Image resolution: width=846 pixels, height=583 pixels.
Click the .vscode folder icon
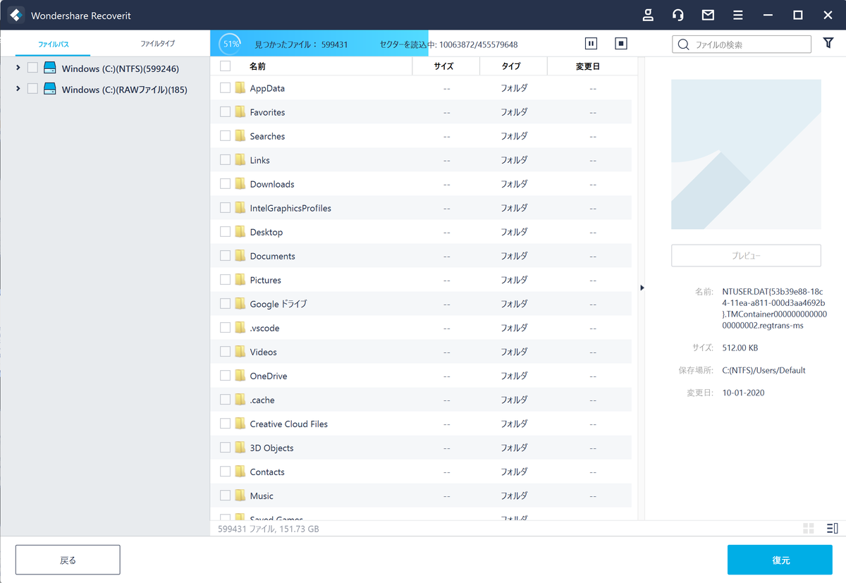coord(240,328)
